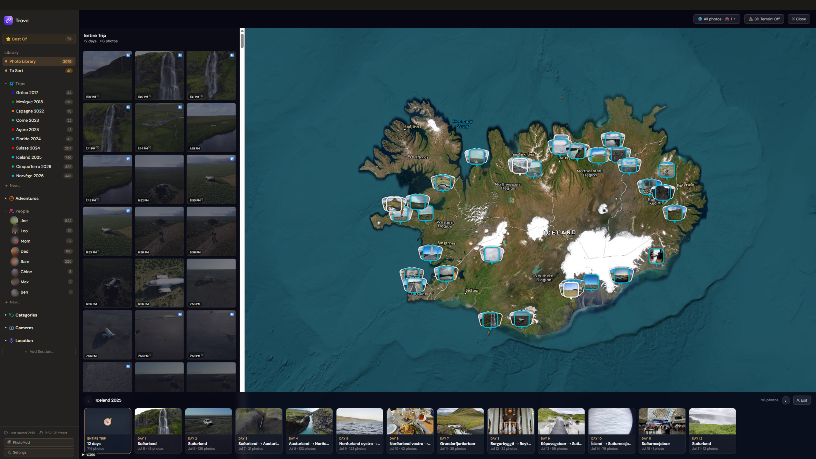Expand the Adventures section
Screen dimensions: 816x459
point(6,198)
